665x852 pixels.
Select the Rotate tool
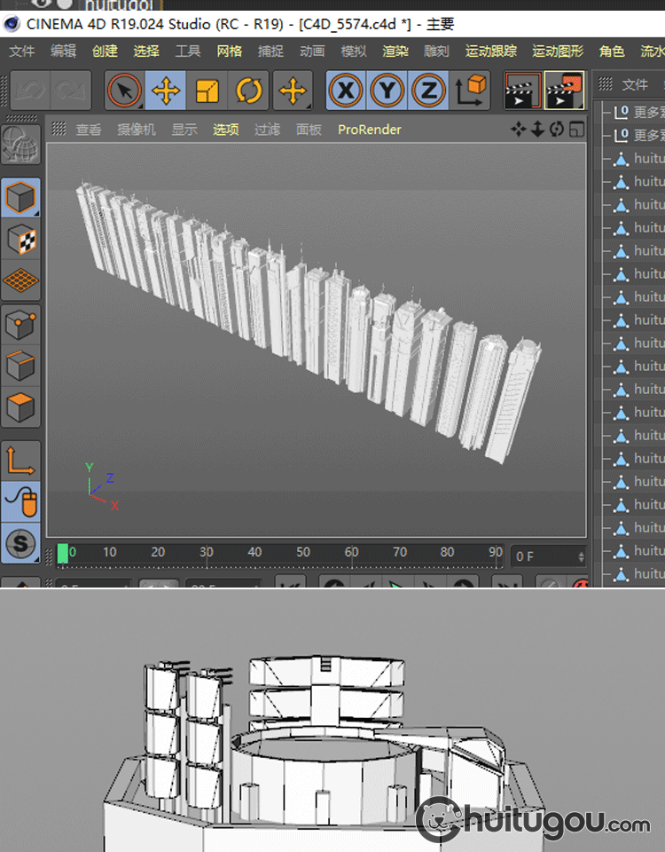248,91
